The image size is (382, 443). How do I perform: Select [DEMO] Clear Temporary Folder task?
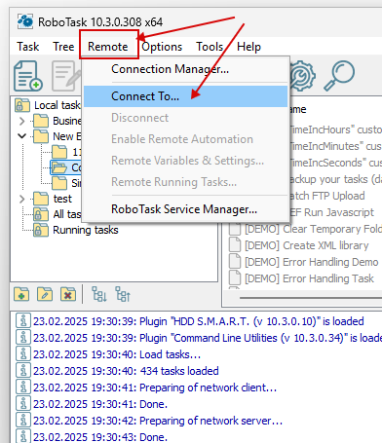click(x=314, y=229)
